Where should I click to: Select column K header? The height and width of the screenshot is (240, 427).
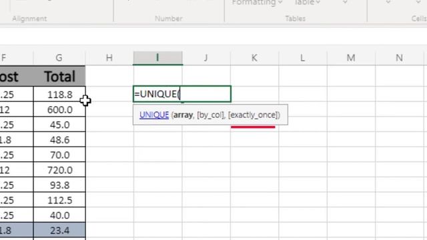pyautogui.click(x=254, y=58)
